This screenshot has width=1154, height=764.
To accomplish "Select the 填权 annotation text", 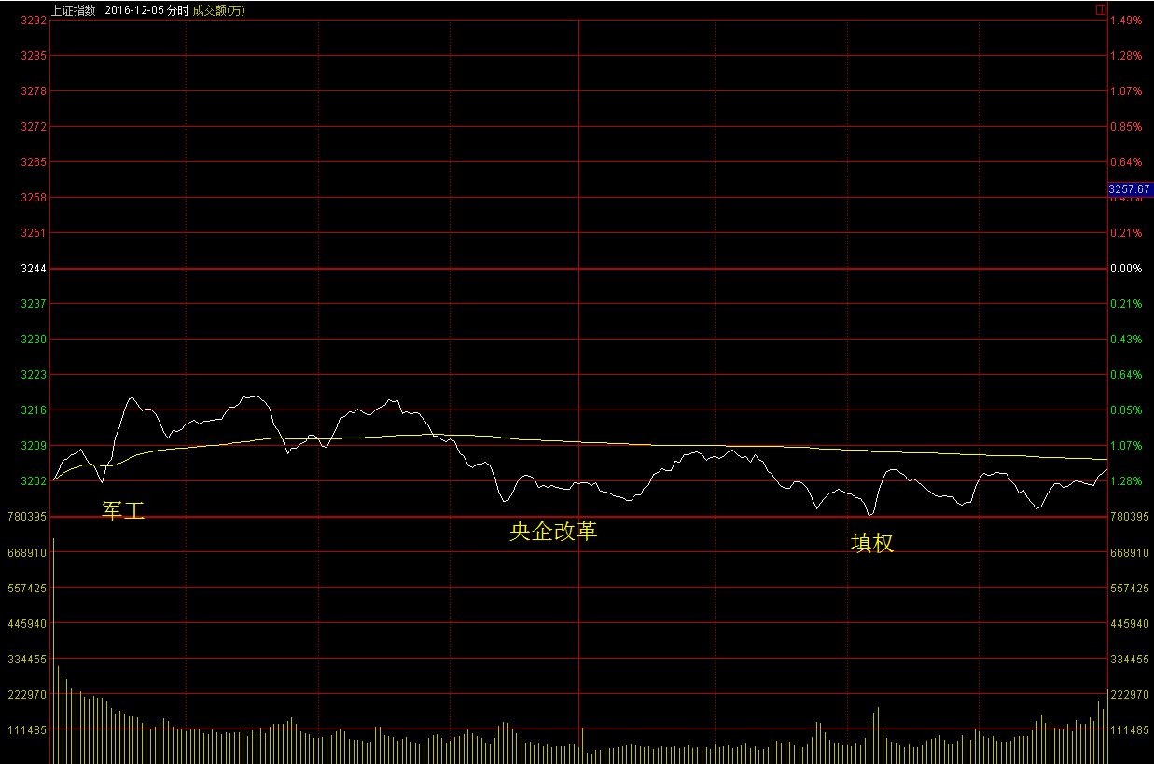I will [872, 543].
